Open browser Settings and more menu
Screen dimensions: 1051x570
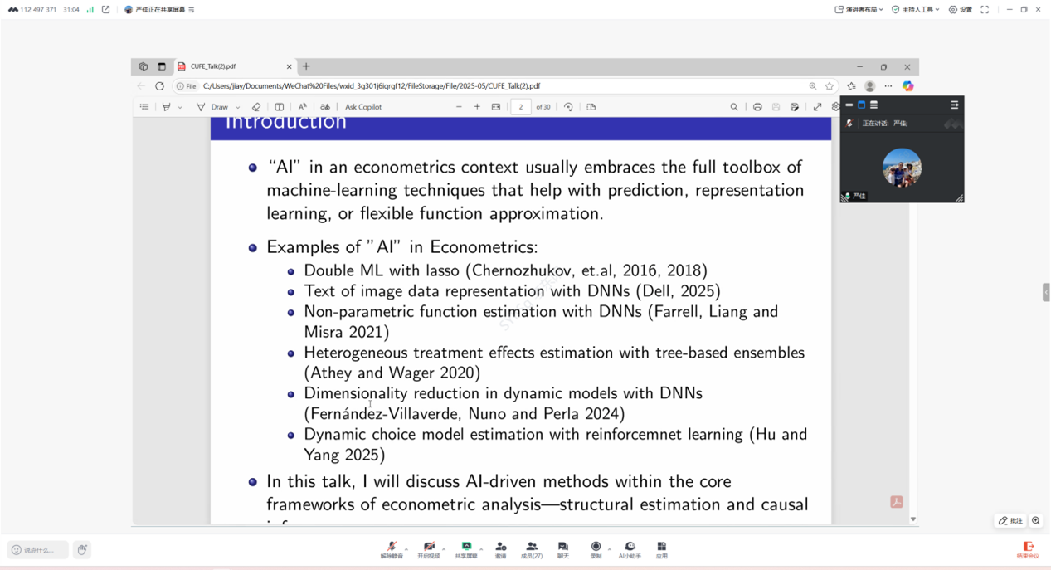tap(888, 86)
